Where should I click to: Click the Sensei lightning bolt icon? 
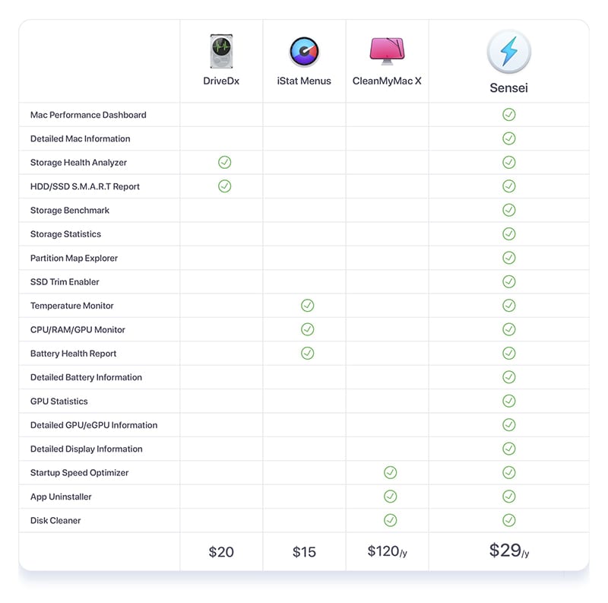click(508, 52)
